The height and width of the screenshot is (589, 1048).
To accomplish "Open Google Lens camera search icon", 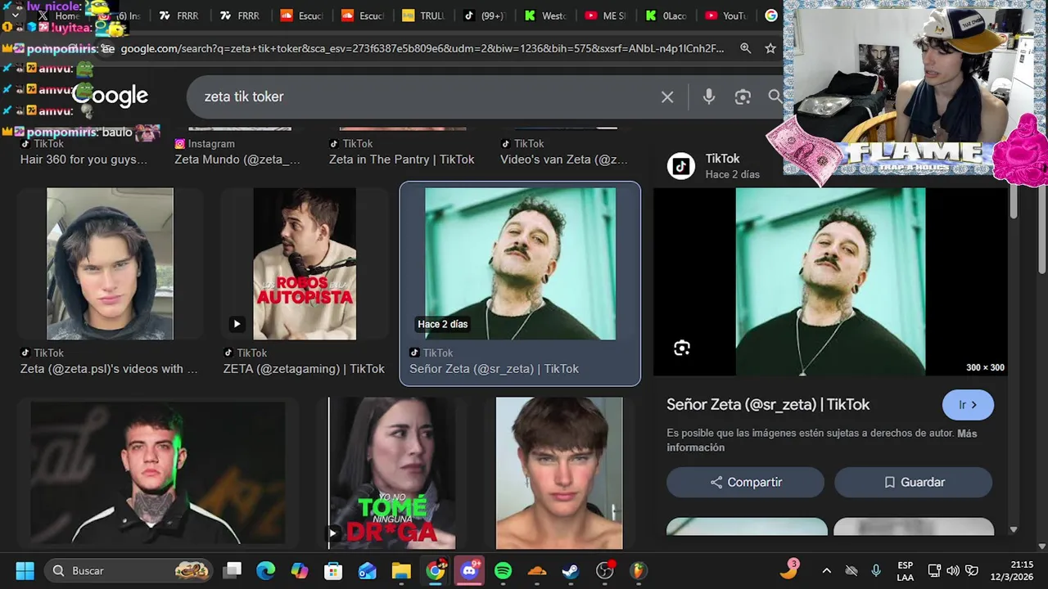I will [x=743, y=97].
